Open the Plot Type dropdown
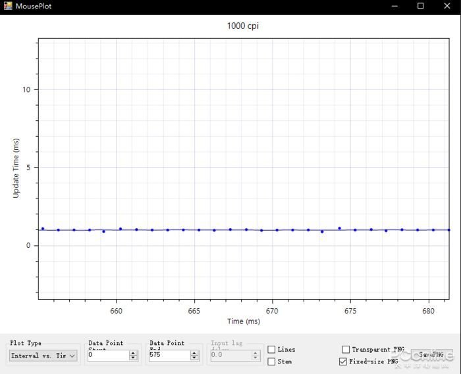The height and width of the screenshot is (374, 461). (43, 356)
